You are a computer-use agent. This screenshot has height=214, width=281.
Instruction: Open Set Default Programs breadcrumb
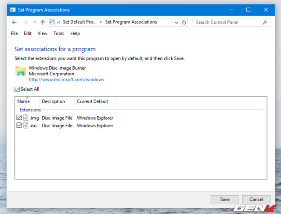point(80,22)
